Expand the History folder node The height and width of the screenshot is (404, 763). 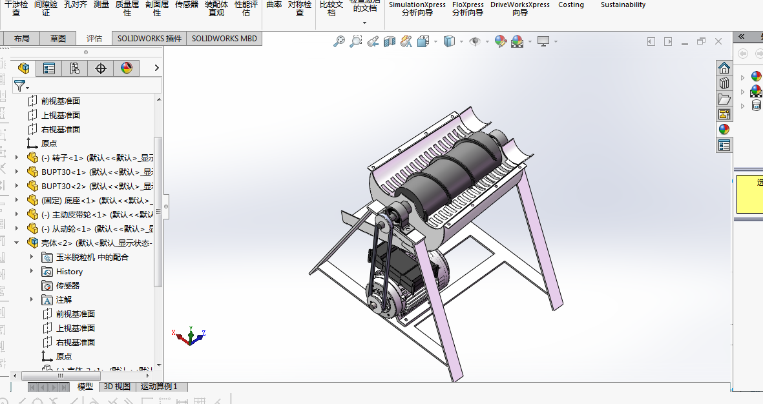(32, 271)
